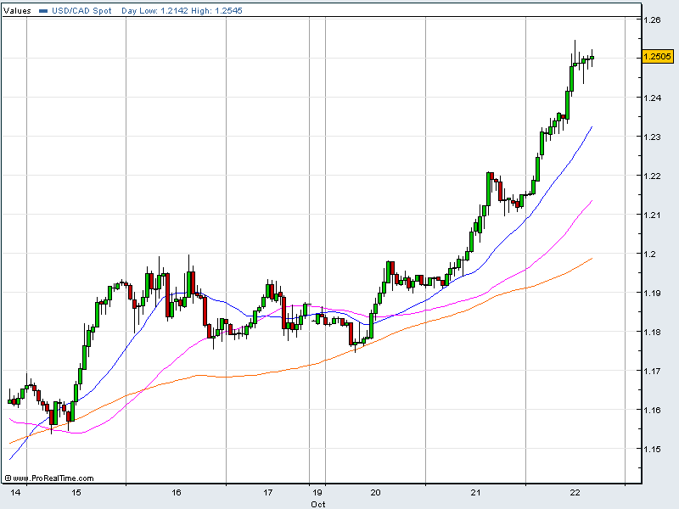
Task: Click the Values label in header
Action: point(19,11)
